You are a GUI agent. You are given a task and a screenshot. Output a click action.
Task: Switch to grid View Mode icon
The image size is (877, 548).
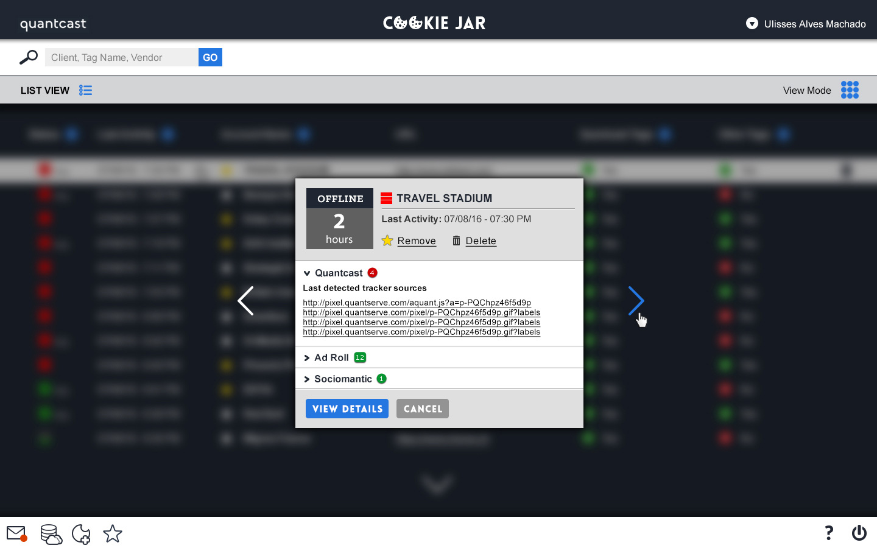coord(850,90)
